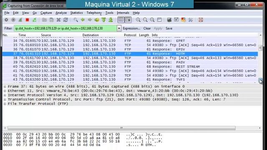The width and height of the screenshot is (267, 150).
Task: Zoom out the packet text
Action: coord(145,20)
